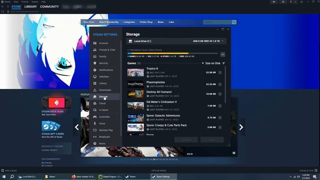This screenshot has width=320, height=180.
Task: Tick the Phasmophobia checkbox
Action: point(220,84)
